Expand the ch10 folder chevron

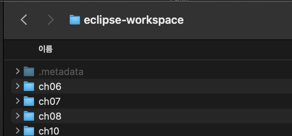coord(18,130)
